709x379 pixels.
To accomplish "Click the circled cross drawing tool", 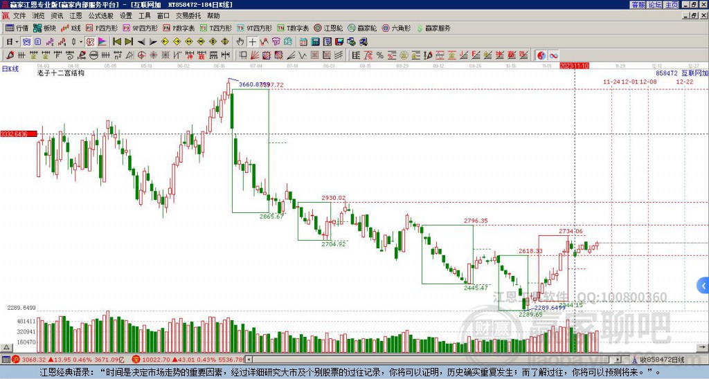I will tap(141, 55).
